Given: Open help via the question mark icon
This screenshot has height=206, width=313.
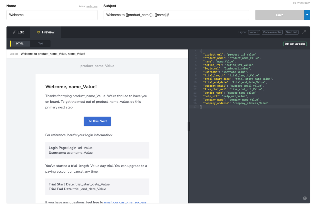Looking at the screenshot, I should [x=305, y=198].
